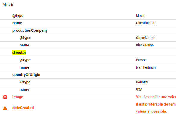Click the Veuillez saisir une valeur error message
The image size is (176, 115).
(156, 97)
